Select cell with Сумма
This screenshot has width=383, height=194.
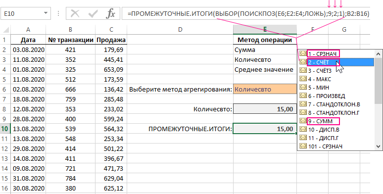(265, 50)
